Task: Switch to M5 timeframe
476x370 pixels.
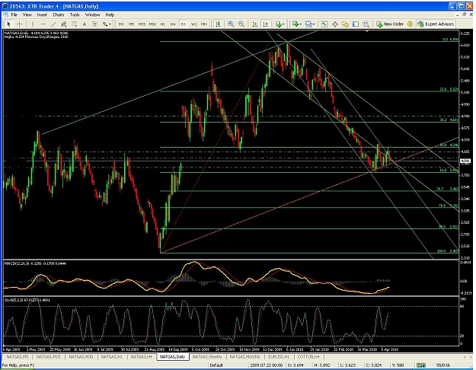Action: click(132, 24)
